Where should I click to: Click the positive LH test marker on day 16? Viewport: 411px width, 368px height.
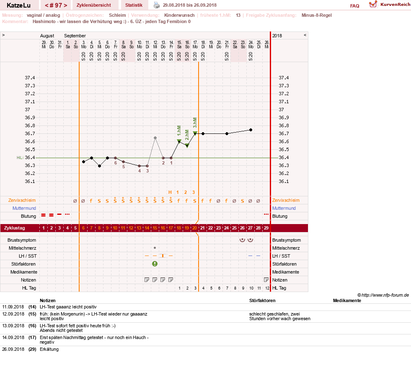[x=163, y=256]
